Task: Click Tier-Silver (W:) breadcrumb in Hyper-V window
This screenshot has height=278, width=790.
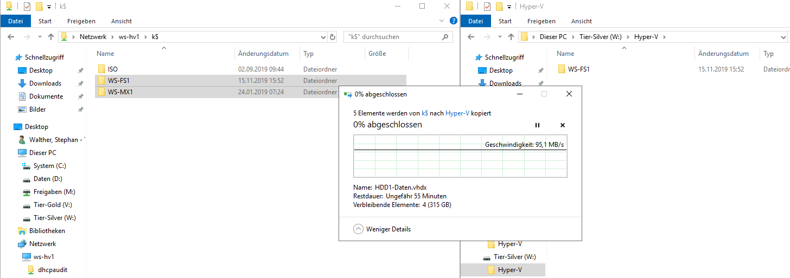Action: (x=600, y=37)
